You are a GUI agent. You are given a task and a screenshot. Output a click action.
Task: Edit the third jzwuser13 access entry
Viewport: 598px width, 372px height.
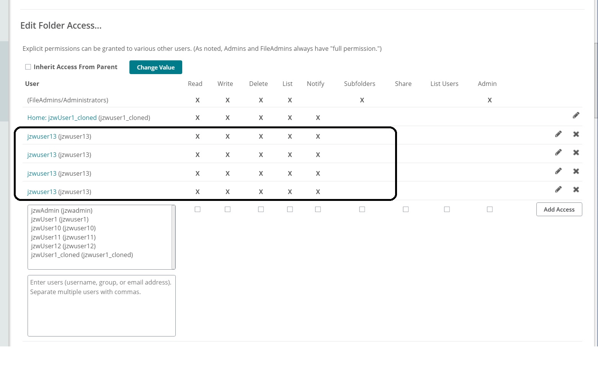click(x=558, y=171)
